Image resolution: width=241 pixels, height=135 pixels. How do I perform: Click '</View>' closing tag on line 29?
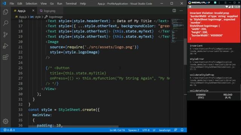click(49, 89)
